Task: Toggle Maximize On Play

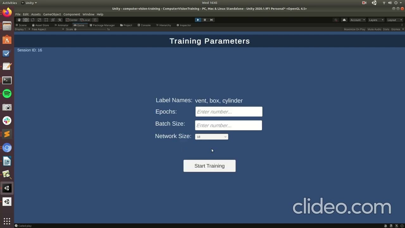Action: point(354,29)
